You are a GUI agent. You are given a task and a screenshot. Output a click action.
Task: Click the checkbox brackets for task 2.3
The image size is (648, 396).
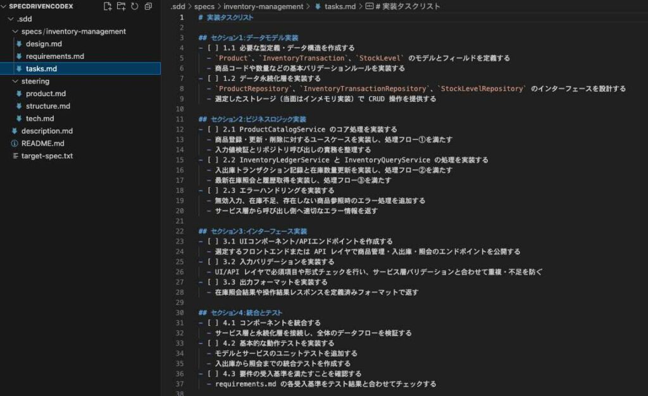[212, 190]
